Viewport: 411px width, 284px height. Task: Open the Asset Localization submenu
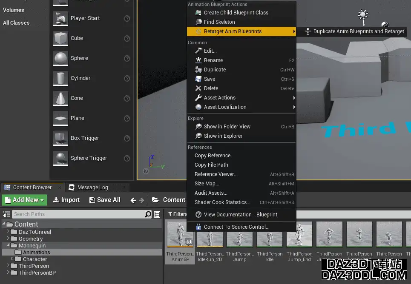pos(241,107)
